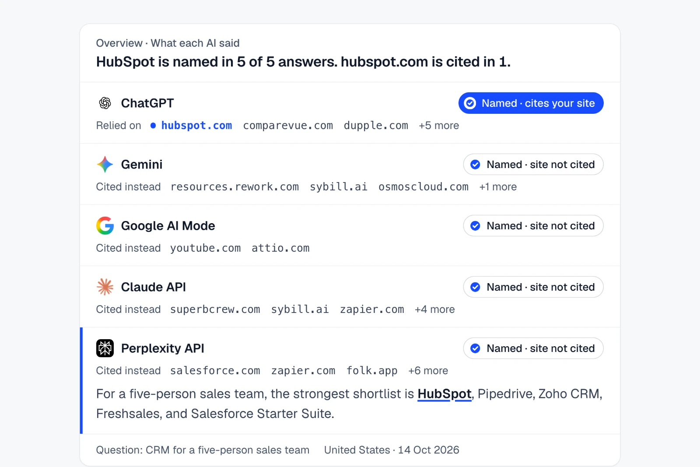700x467 pixels.
Task: Open the dupple.com source
Action: [x=376, y=126]
